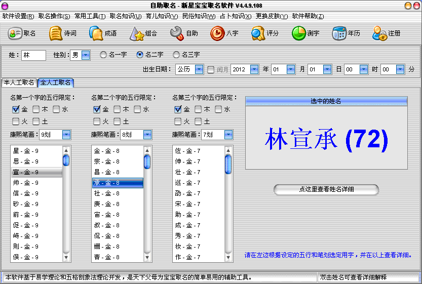422x284 pixels.
Task: Uncheck 金 for the third character
Action: (178, 109)
